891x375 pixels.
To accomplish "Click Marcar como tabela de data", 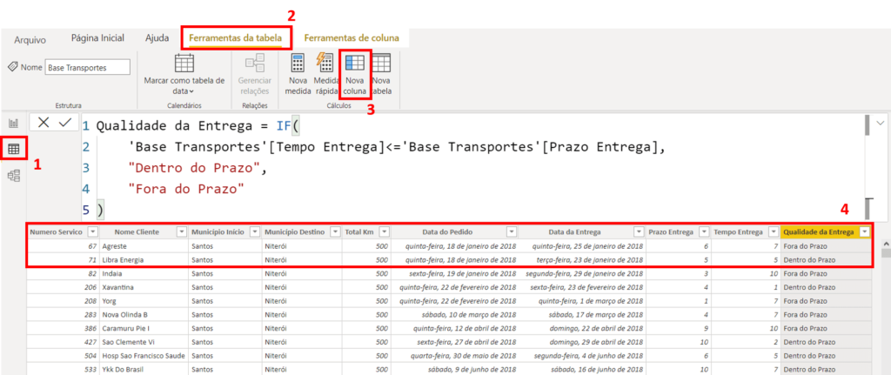I will pos(184,75).
